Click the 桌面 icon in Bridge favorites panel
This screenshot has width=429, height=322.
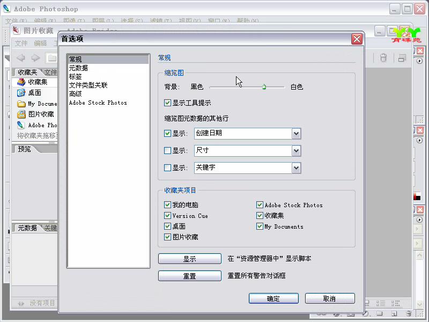[21, 93]
